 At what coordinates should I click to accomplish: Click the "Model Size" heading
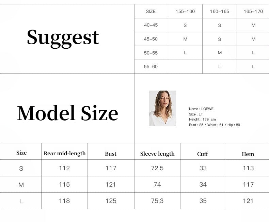pyautogui.click(x=67, y=113)
